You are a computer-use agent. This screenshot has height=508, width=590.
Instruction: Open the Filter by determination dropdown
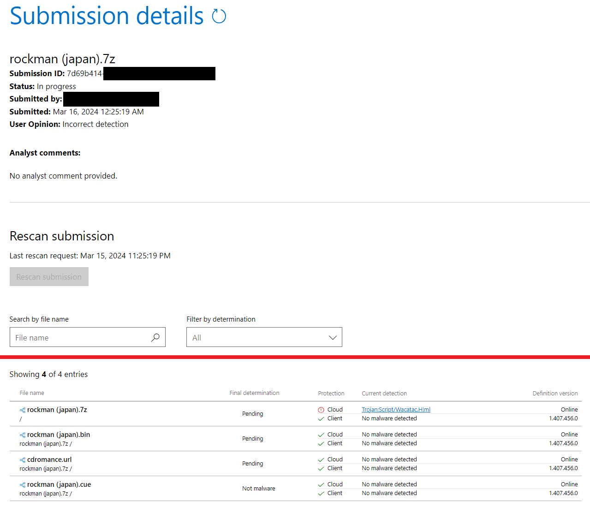pos(264,337)
